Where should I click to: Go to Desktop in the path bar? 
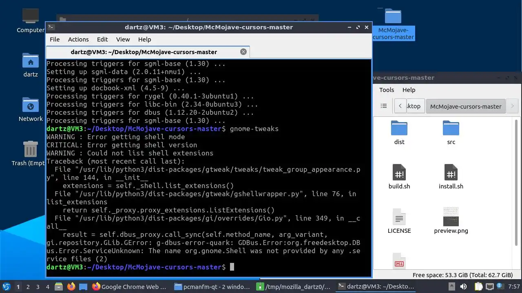click(416, 106)
